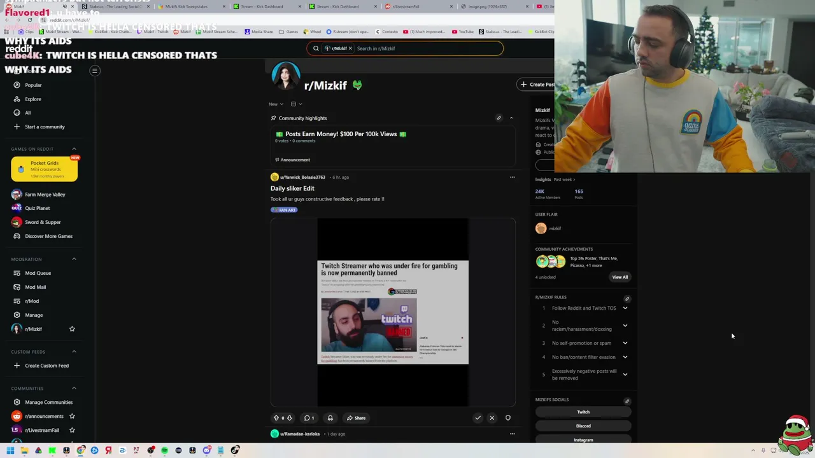Collapse the Moderation section
The image size is (815, 458).
pos(74,259)
